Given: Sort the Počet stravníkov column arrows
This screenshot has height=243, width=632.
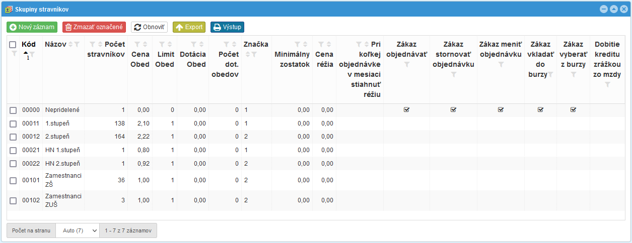Looking at the screenshot, I should point(100,44).
